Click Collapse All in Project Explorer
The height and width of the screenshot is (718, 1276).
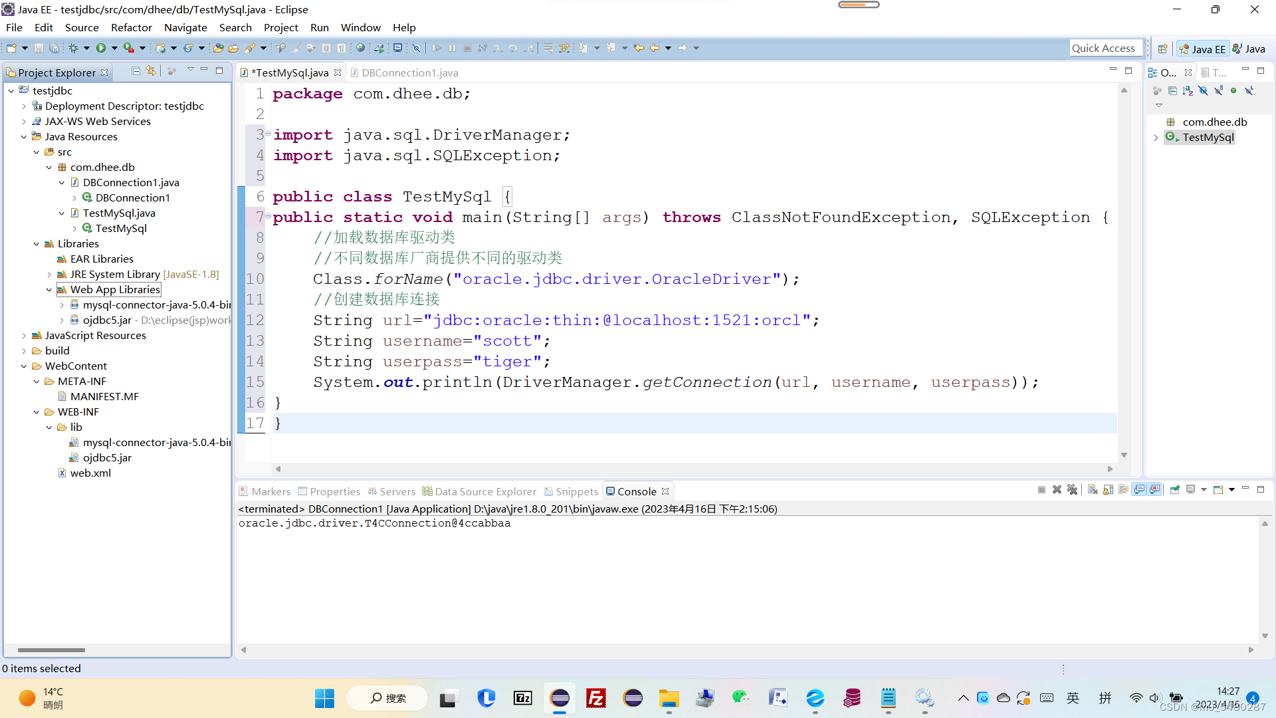[x=136, y=71]
